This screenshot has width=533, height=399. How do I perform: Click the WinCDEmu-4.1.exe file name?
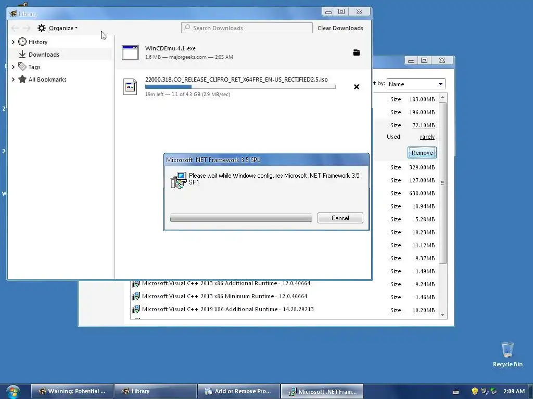pyautogui.click(x=170, y=48)
